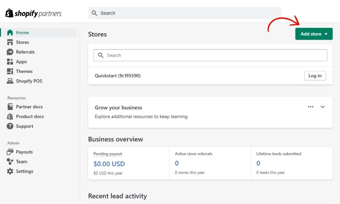Click the Business overview heading
This screenshot has width=340, height=204.
click(x=116, y=139)
